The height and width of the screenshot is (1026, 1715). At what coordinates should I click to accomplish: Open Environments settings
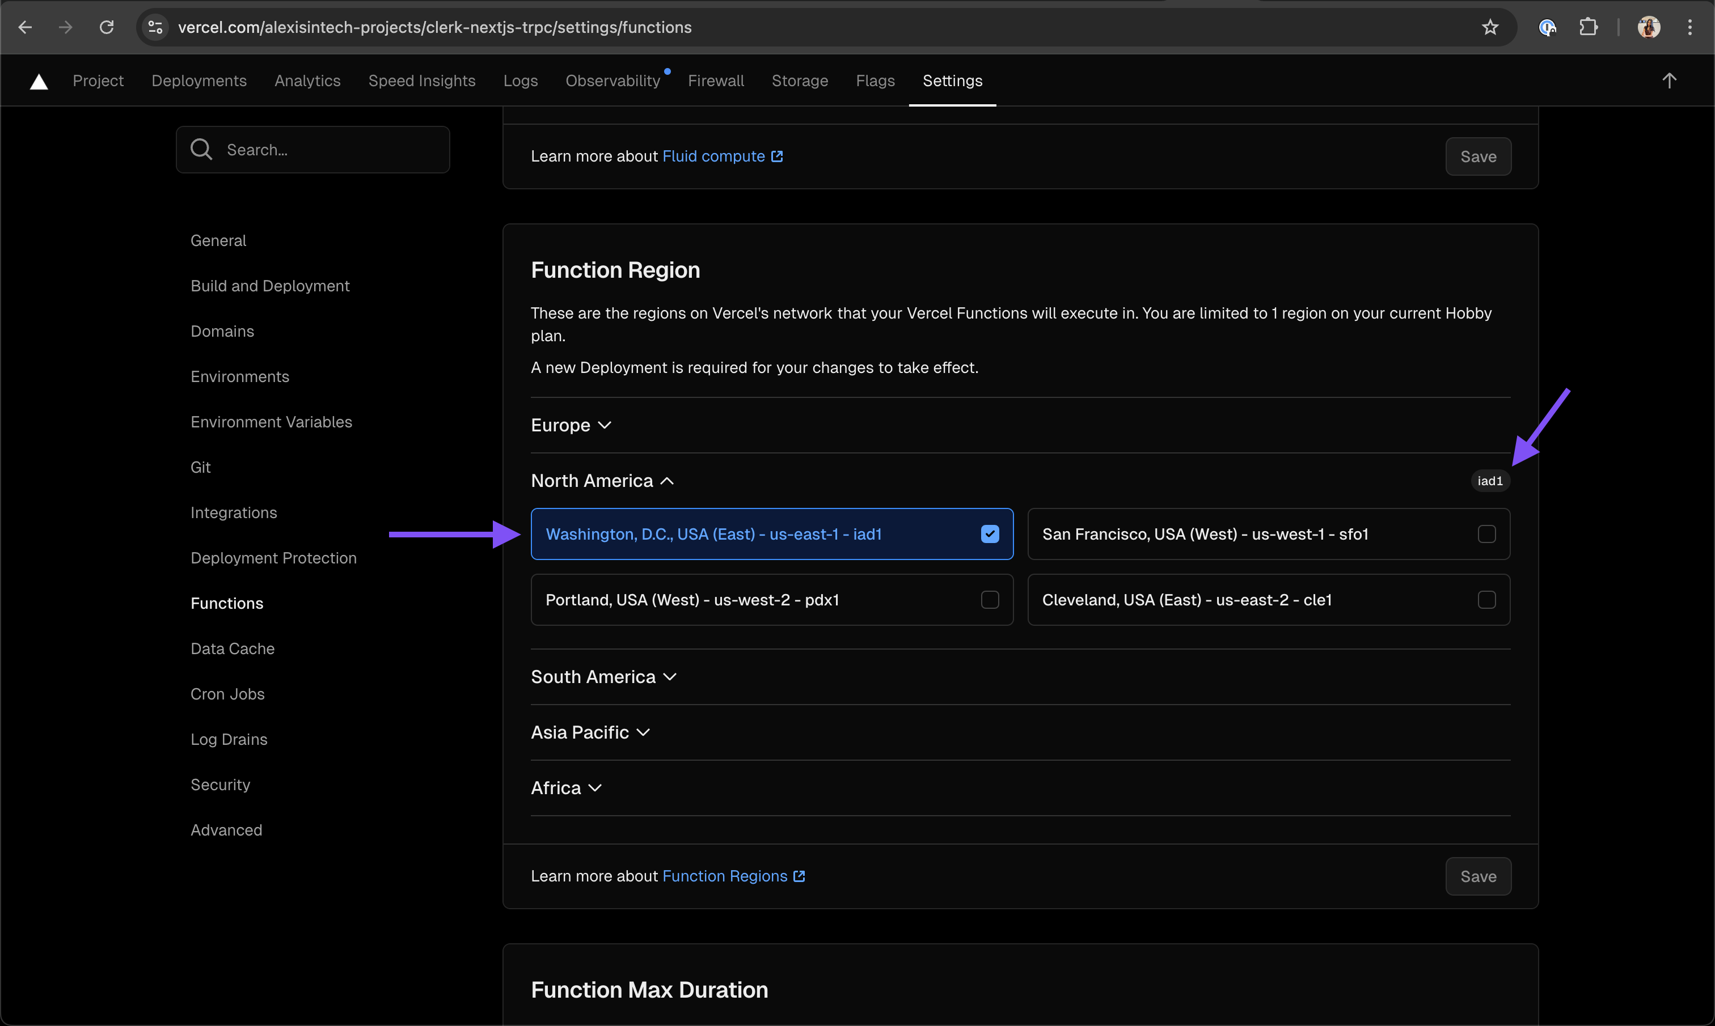239,376
